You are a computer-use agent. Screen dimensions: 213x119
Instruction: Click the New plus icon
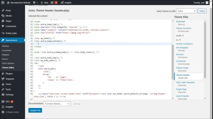(42, 3)
